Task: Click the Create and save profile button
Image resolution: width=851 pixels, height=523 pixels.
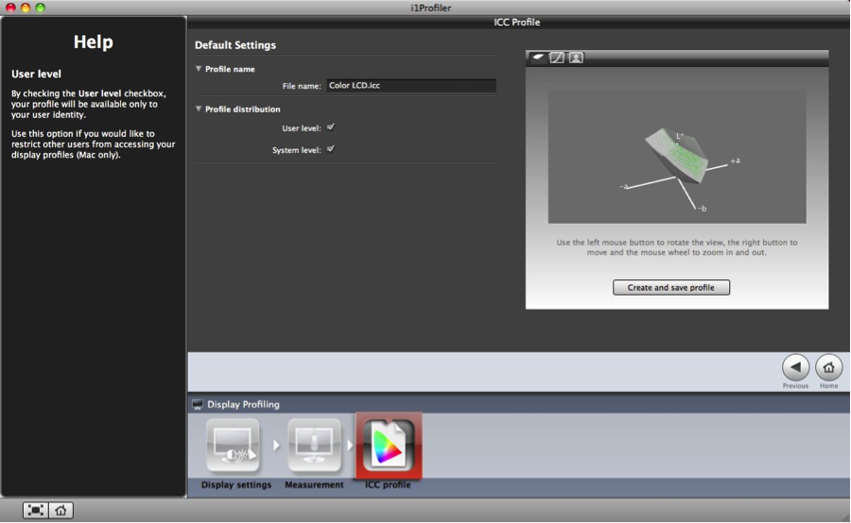Action: click(671, 287)
